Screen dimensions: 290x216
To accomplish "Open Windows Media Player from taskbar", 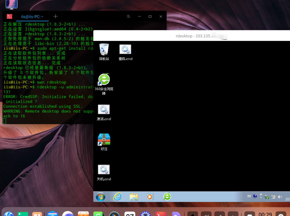I will [x=150, y=197].
